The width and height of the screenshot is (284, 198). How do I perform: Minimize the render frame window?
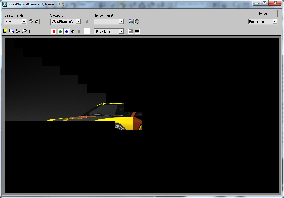point(257,3)
